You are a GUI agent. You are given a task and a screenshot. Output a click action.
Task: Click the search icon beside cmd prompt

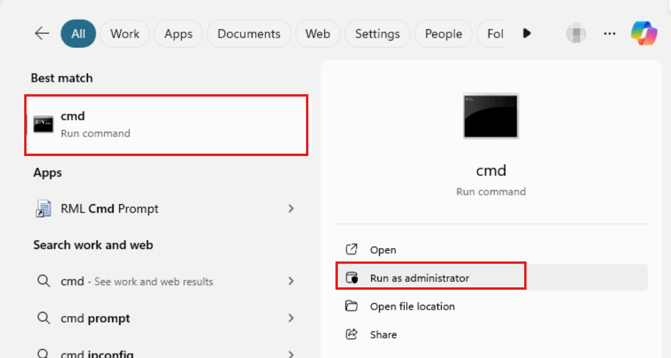click(43, 318)
